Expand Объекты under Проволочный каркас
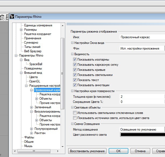 point(36,99)
